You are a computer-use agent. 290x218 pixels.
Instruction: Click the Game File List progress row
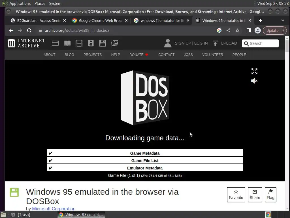pos(145,161)
